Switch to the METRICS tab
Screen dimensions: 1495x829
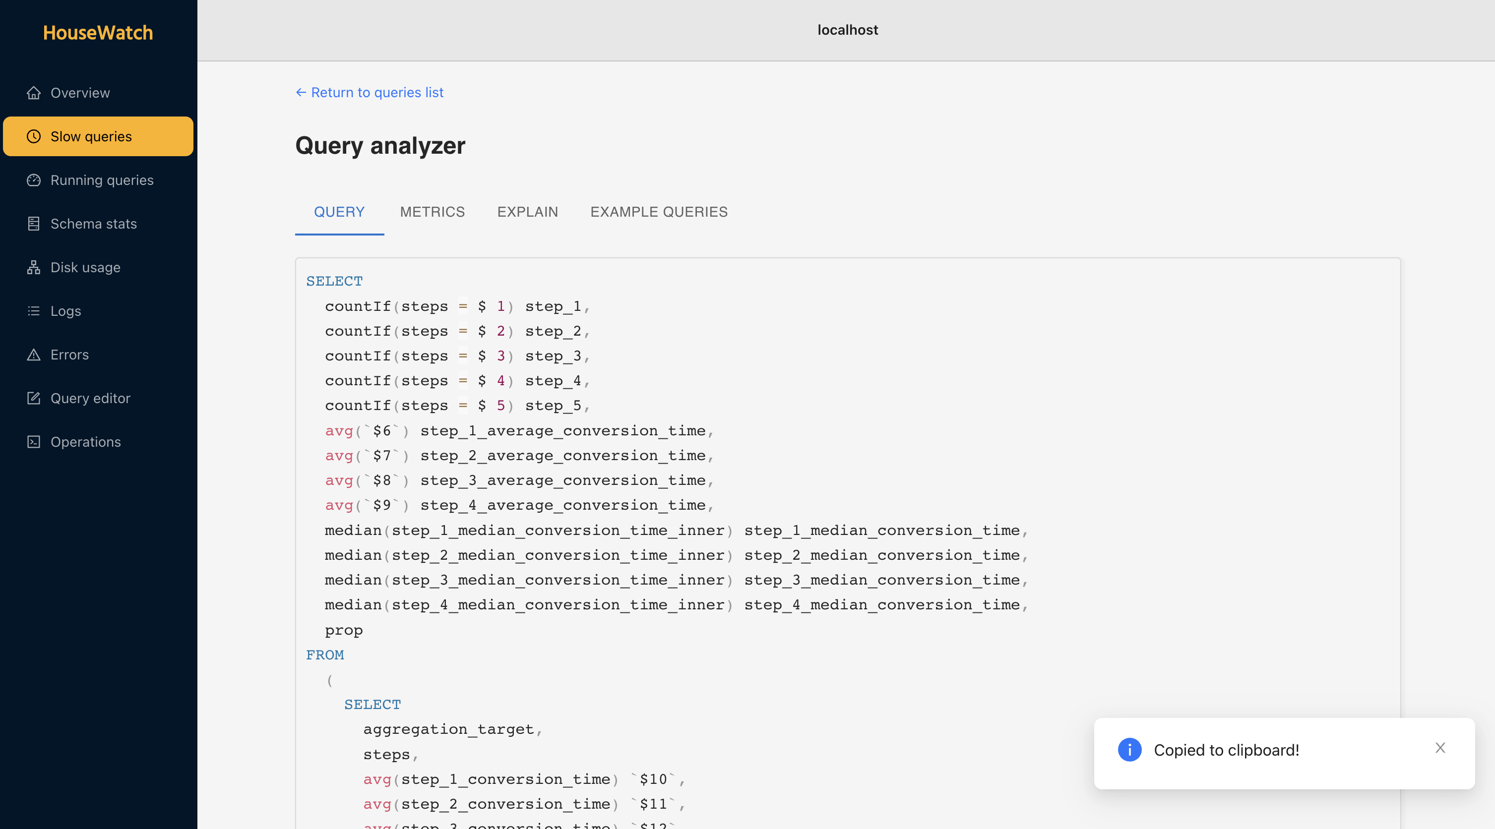(432, 212)
